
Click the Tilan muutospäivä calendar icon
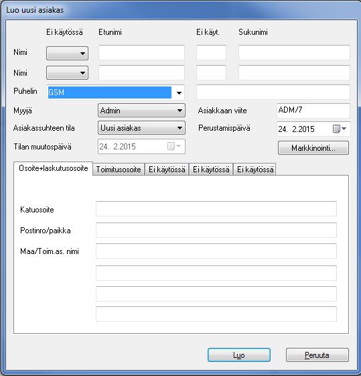pyautogui.click(x=174, y=146)
